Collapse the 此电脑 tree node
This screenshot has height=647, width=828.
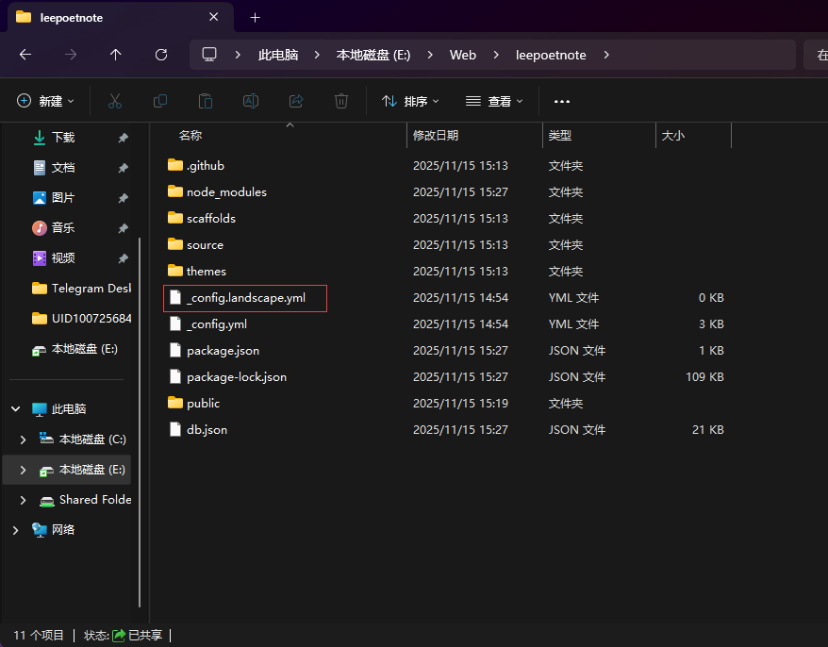pos(15,409)
